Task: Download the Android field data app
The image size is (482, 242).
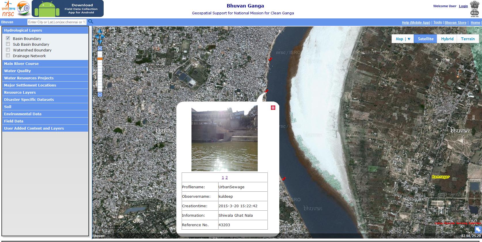Action: tap(68, 9)
